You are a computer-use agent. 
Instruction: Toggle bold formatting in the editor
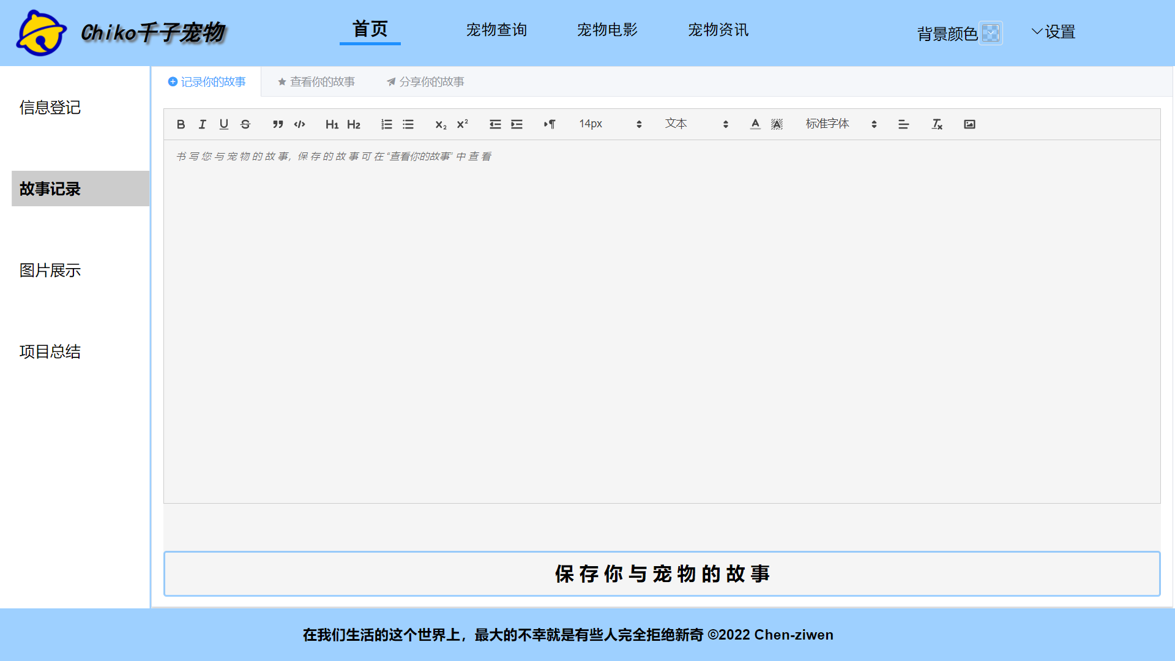click(181, 124)
